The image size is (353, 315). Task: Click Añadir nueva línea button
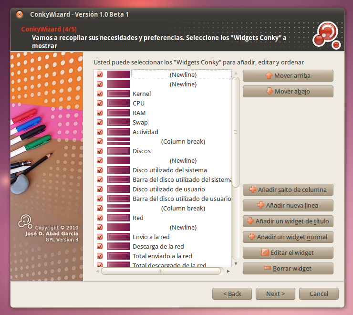[288, 205]
